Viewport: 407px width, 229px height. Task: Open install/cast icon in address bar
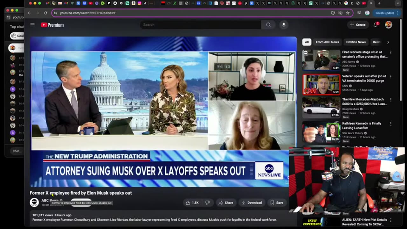click(x=333, y=13)
